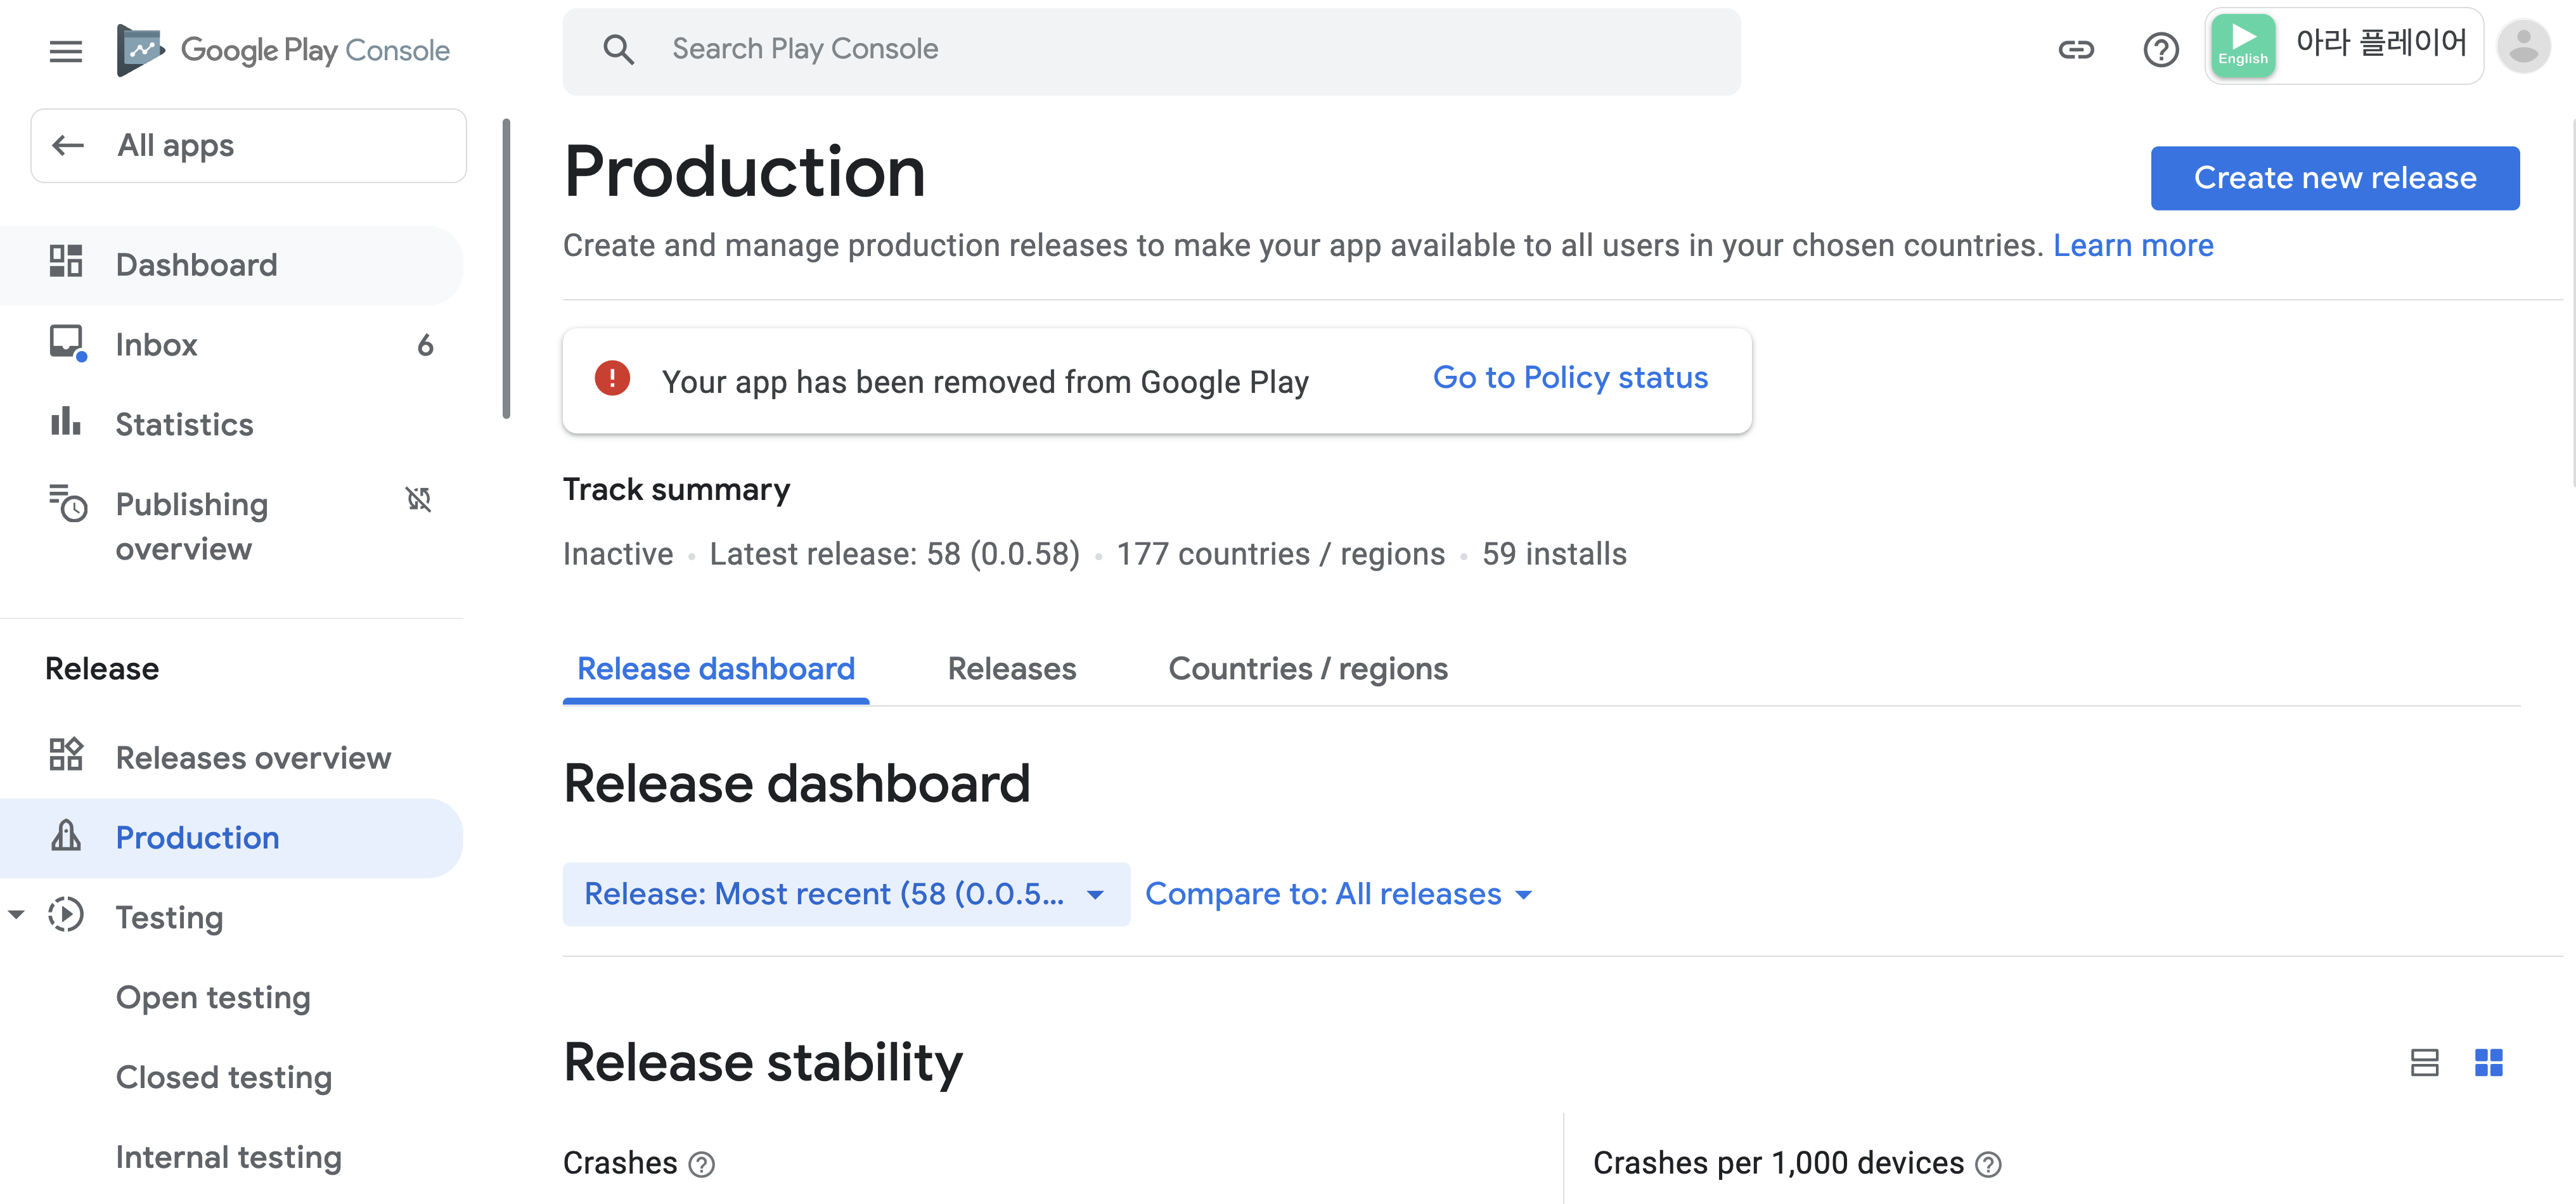Screen dimensions: 2576x1204
Task: Click the user account avatar
Action: [x=2523, y=47]
